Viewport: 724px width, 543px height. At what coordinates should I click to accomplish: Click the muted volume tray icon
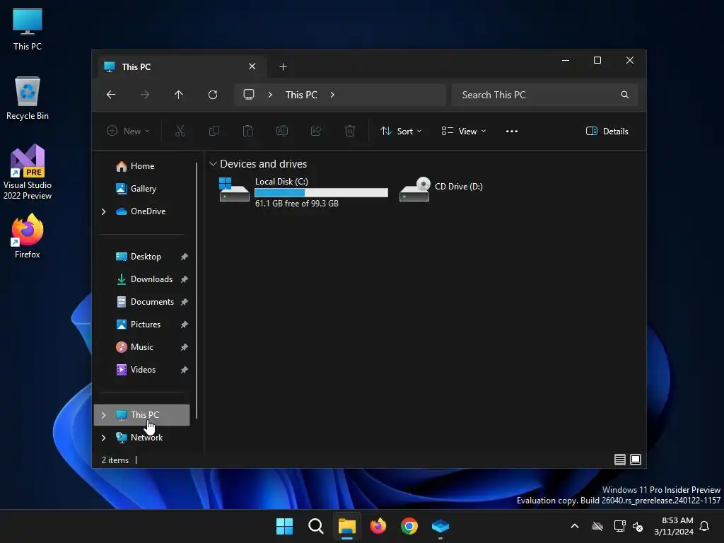click(638, 526)
